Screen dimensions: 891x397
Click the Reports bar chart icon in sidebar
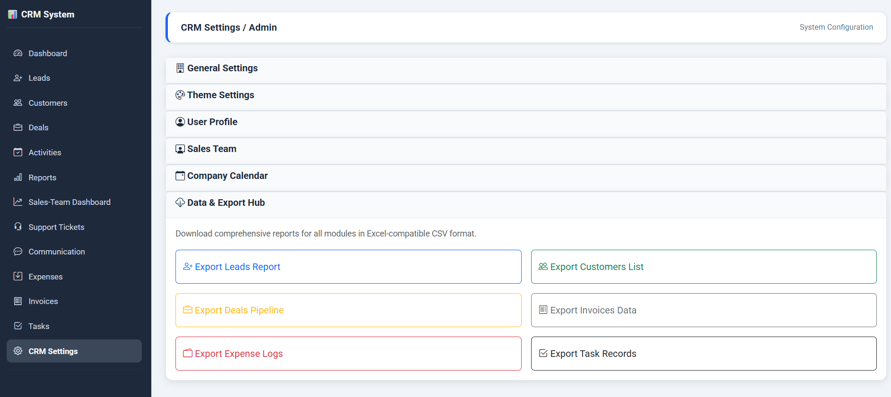pos(18,177)
